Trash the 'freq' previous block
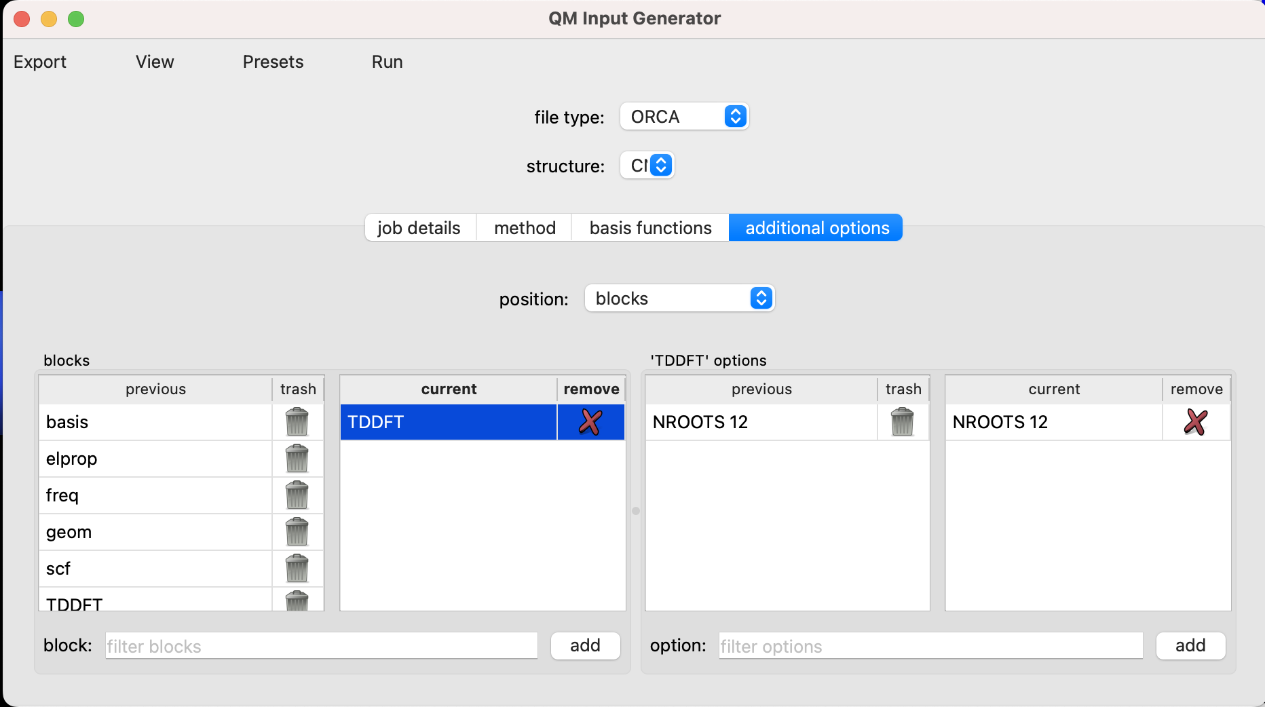The width and height of the screenshot is (1265, 707). (x=297, y=495)
